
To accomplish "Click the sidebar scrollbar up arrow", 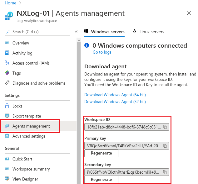I will pyautogui.click(x=79, y=40).
